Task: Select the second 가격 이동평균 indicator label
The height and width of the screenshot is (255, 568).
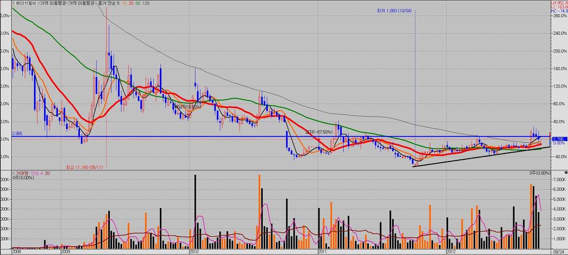Action: (x=81, y=3)
